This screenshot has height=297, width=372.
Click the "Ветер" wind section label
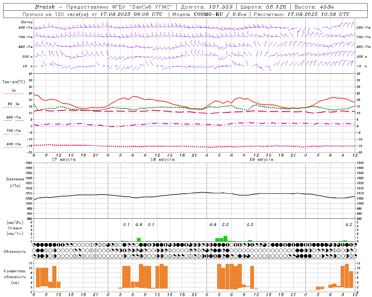click(27, 22)
